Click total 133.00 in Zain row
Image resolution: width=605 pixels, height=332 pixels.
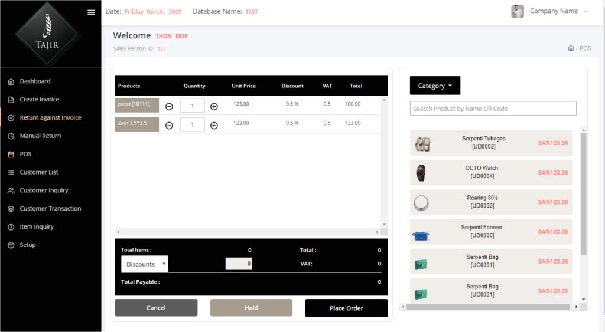(x=353, y=123)
